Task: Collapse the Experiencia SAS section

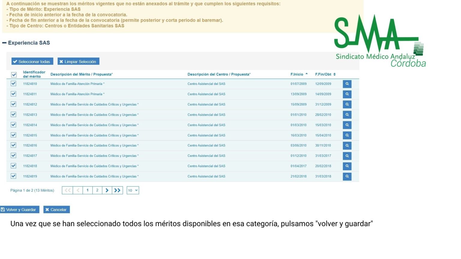Action: (4, 43)
